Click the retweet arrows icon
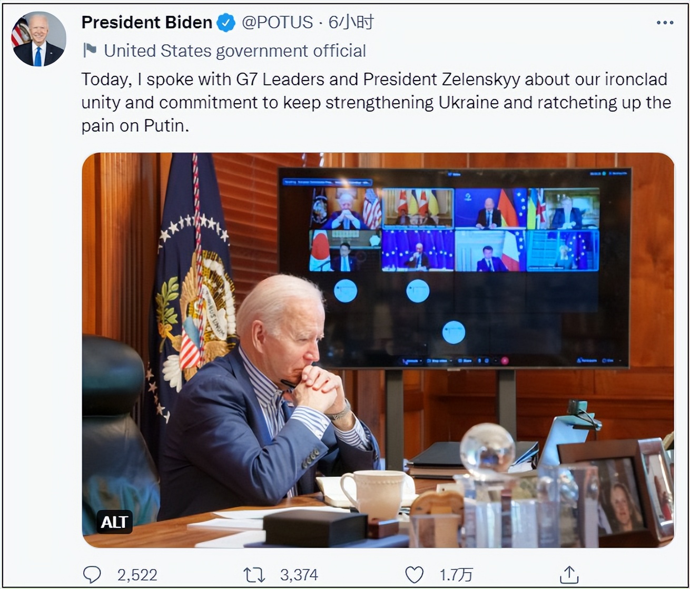The height and width of the screenshot is (589, 690). (x=255, y=574)
